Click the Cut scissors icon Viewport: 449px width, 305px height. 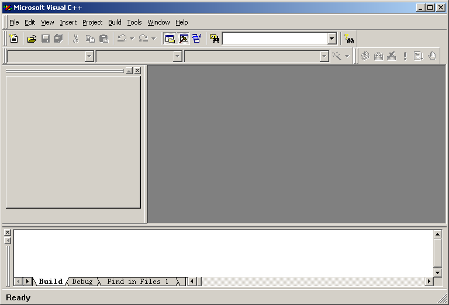(76, 39)
